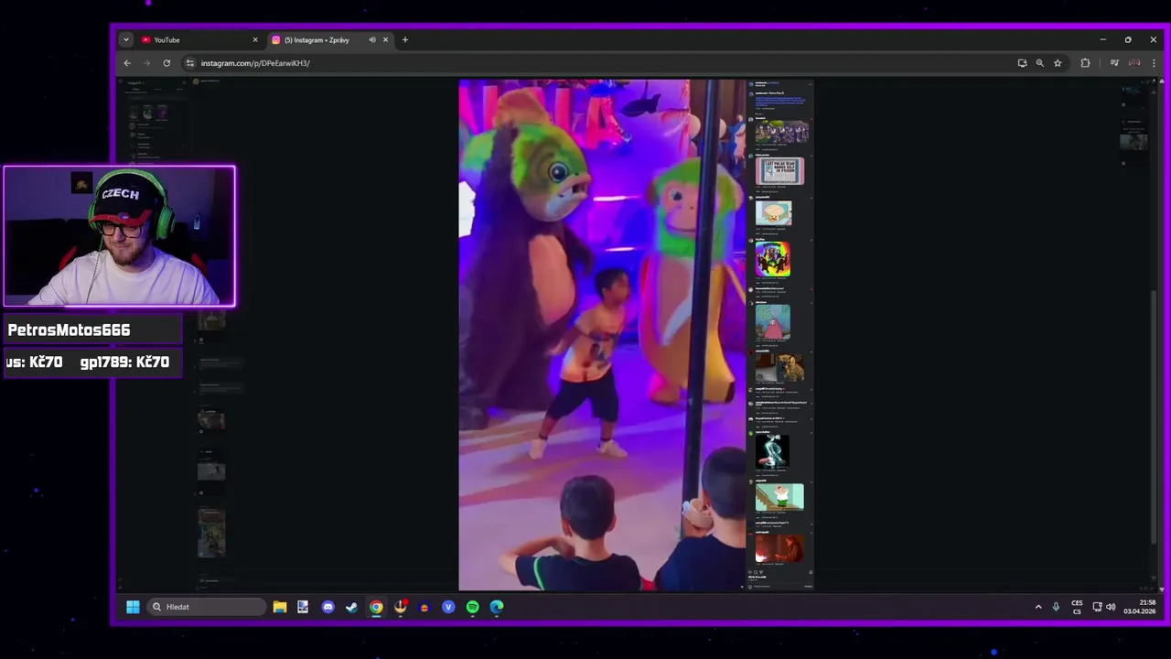Go back to previous page
1171x659 pixels.
[127, 63]
